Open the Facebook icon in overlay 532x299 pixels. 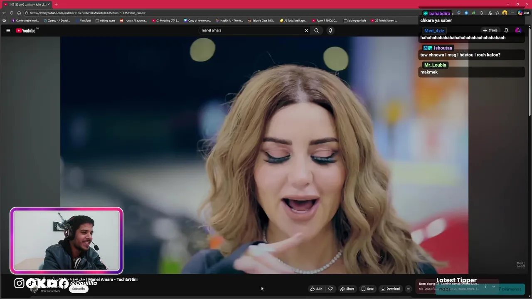pyautogui.click(x=63, y=284)
